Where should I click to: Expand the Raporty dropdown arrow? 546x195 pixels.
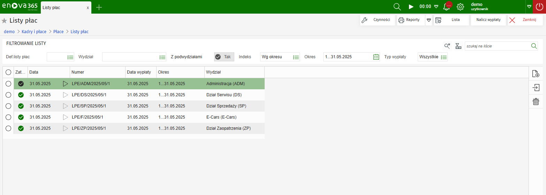click(429, 20)
